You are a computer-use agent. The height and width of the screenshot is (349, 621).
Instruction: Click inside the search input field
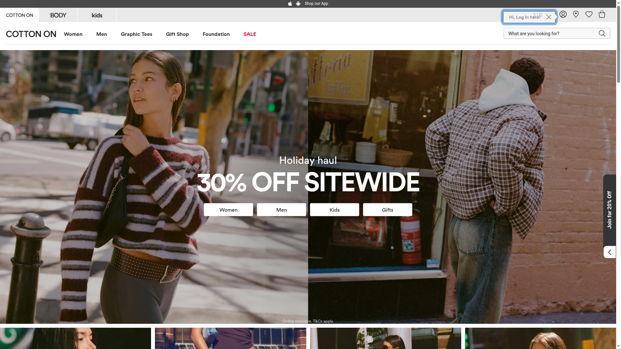tap(550, 33)
